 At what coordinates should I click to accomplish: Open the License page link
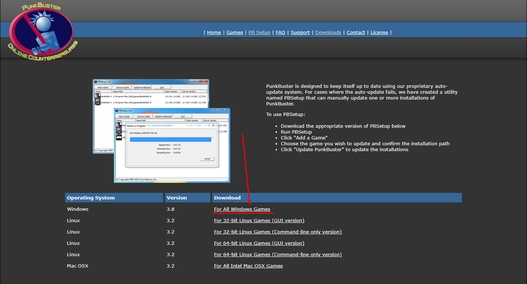click(x=379, y=33)
